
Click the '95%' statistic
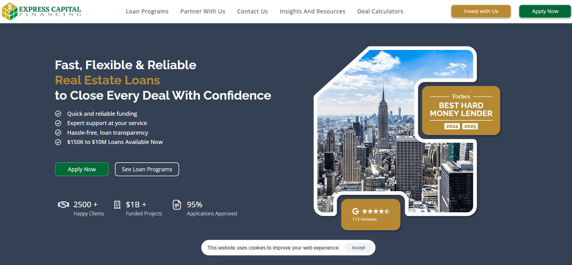pos(194,205)
